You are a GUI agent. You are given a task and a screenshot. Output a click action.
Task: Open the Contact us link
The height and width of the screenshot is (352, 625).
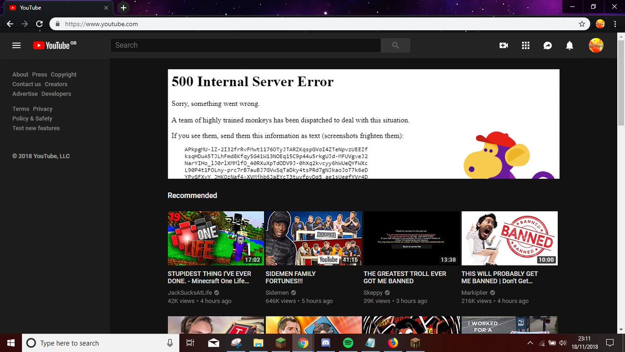tap(27, 84)
